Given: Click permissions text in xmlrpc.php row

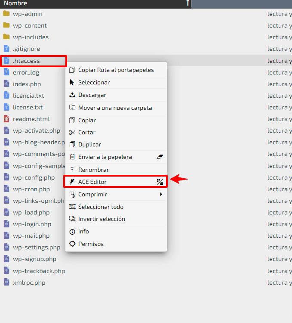Looking at the screenshot, I should 280,283.
